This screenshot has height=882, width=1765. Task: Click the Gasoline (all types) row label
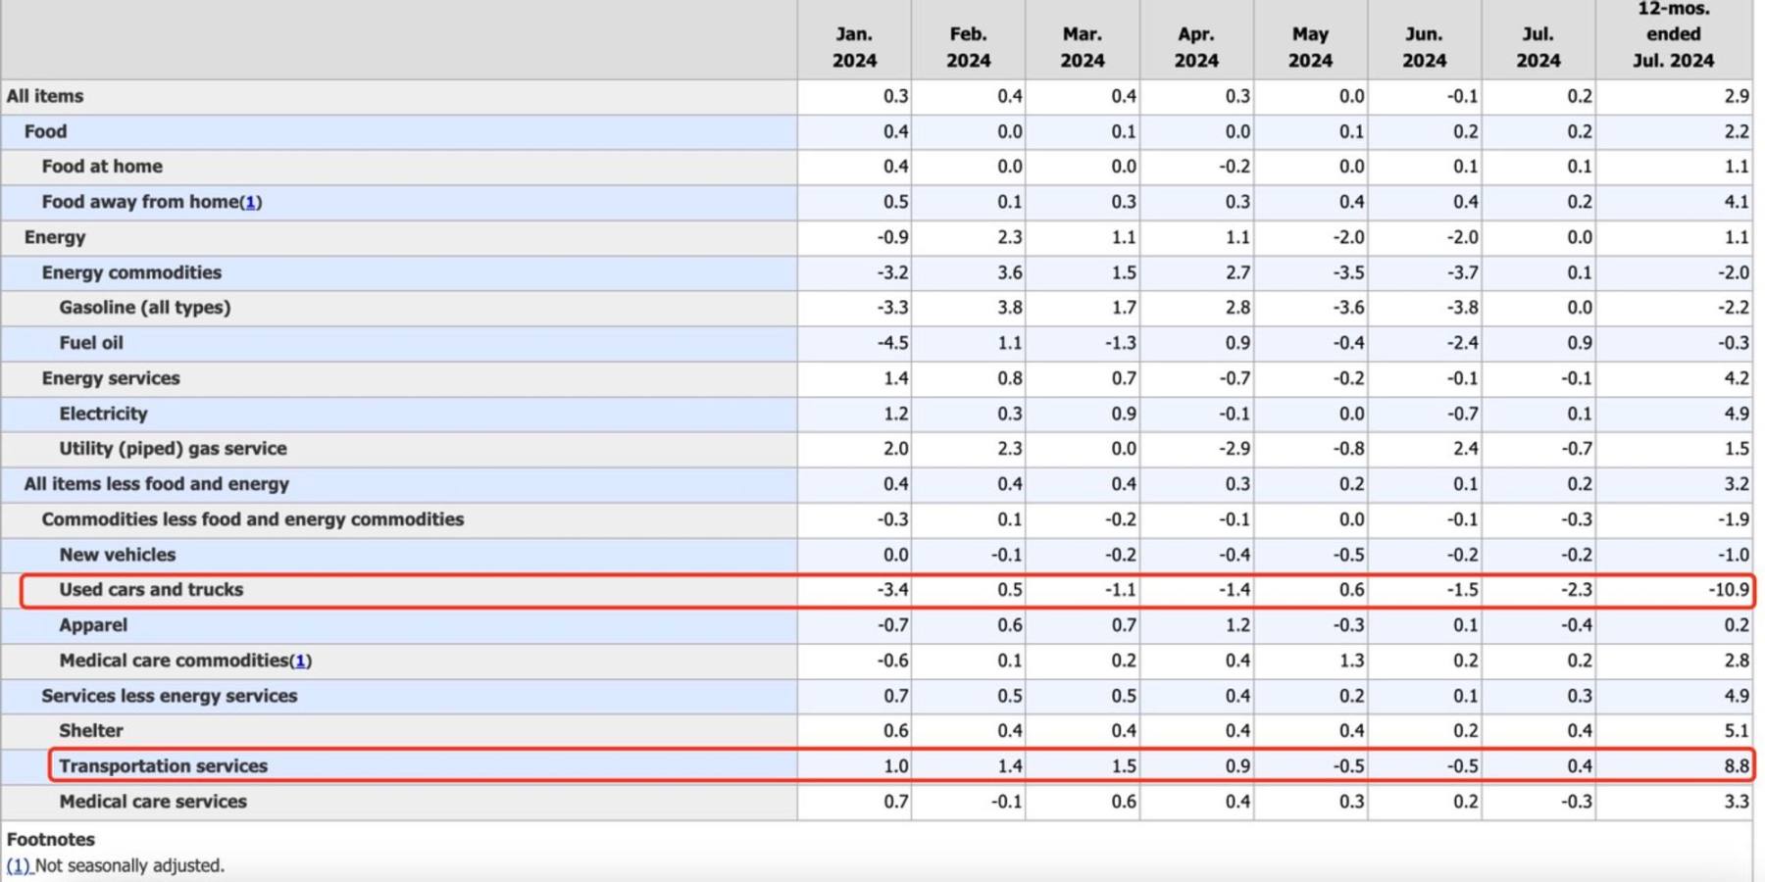point(145,308)
